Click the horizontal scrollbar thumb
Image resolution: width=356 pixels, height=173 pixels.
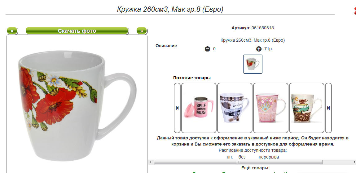(238, 162)
